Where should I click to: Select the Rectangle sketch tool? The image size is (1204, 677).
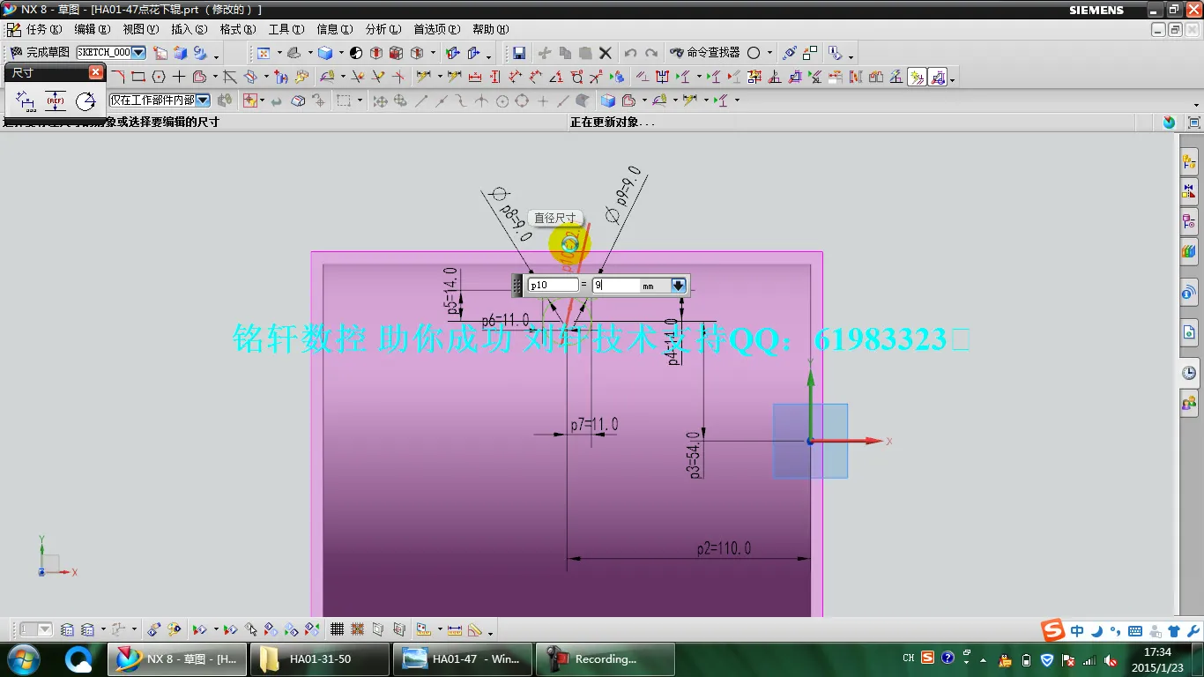(137, 77)
